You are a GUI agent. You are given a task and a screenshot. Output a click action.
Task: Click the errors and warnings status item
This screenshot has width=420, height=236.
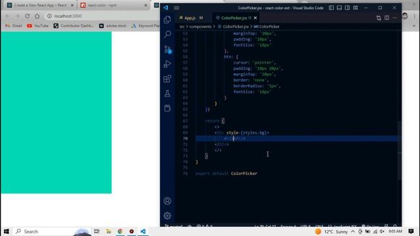coord(205,226)
